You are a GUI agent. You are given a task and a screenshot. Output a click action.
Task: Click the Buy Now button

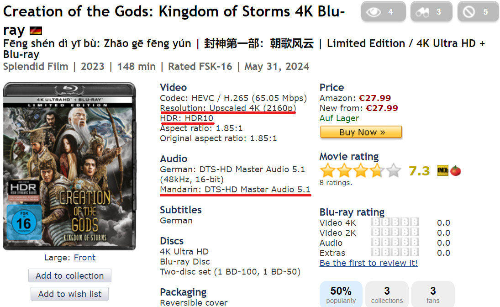tap(361, 132)
